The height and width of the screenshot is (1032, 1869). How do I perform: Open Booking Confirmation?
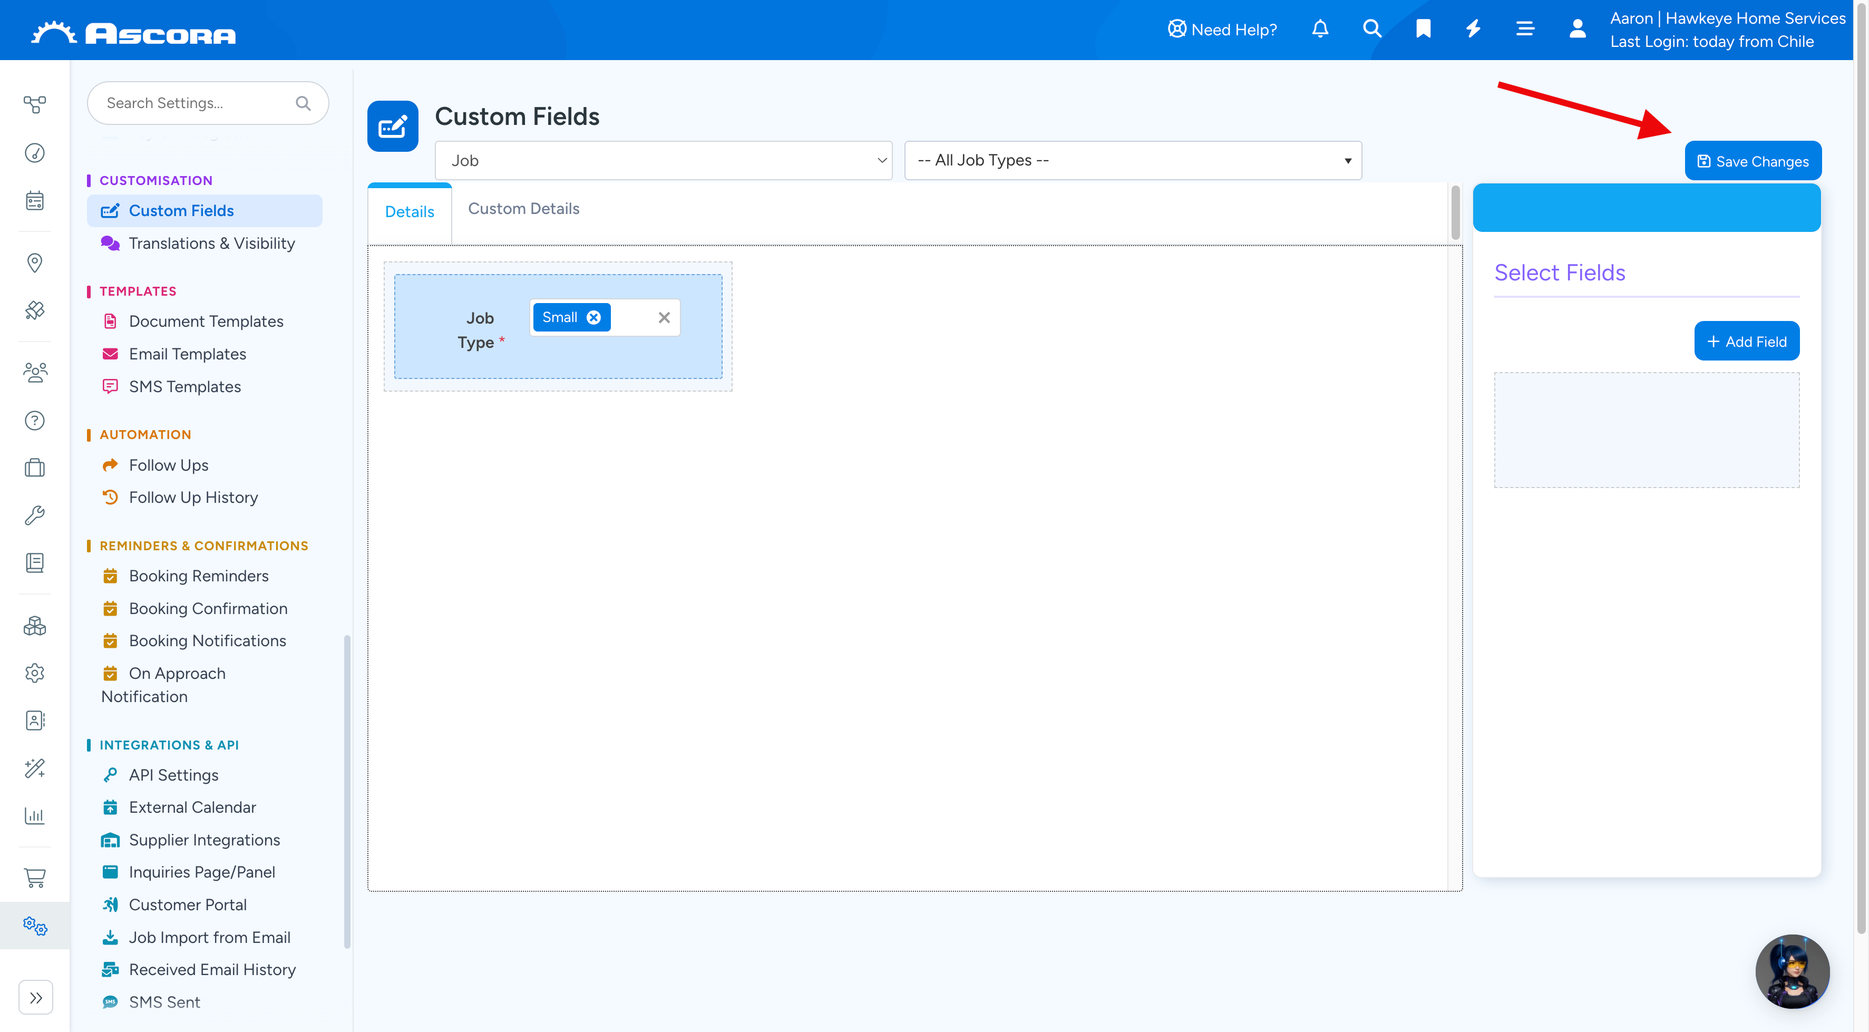pos(194,609)
